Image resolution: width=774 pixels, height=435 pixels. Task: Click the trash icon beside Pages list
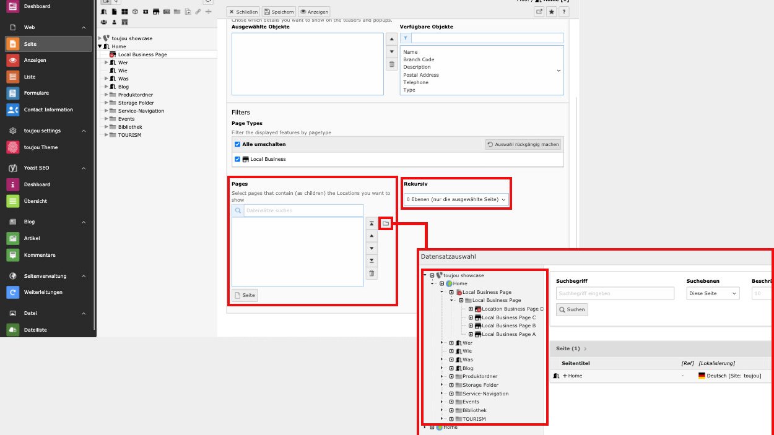click(372, 273)
